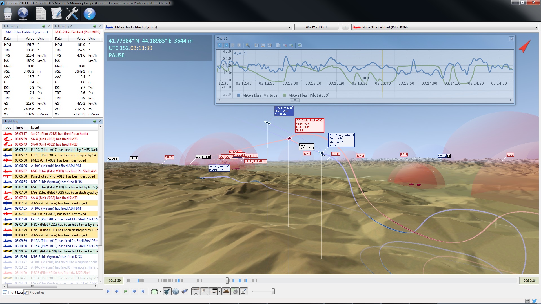This screenshot has width=541, height=304.
Task: Open the MiG-21bis Fishbed (Vyrtuoz) aircraft dropdown
Action: pyautogui.click(x=290, y=27)
